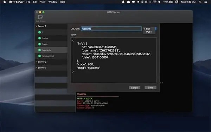
Task: Expand the Server 3 group
Action: pyautogui.click(x=36, y=68)
